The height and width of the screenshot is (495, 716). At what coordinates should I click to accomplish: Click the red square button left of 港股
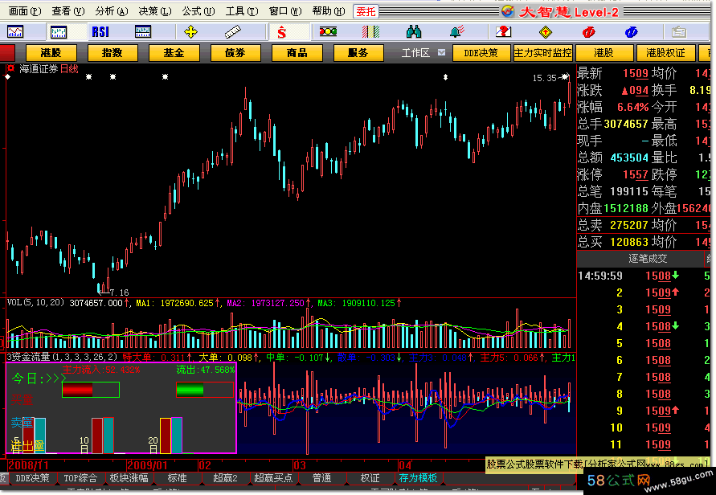[x=7, y=53]
